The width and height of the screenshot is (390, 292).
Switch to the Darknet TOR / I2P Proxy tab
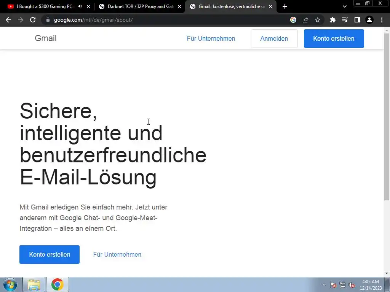[141, 6]
